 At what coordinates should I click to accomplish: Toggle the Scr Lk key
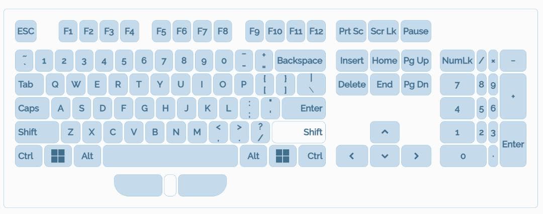tap(384, 31)
